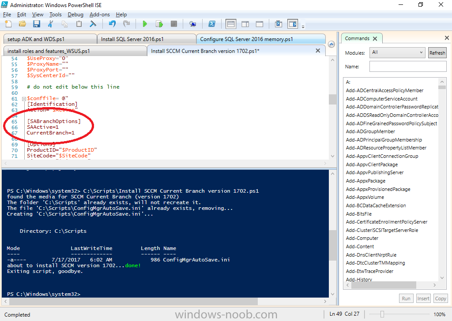Undo the last edit
This screenshot has height=321, width=452.
pyautogui.click(x=112, y=24)
